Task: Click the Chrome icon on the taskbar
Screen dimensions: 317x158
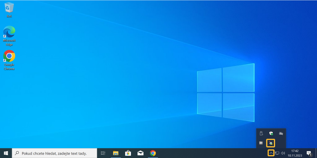Action: coord(153,153)
